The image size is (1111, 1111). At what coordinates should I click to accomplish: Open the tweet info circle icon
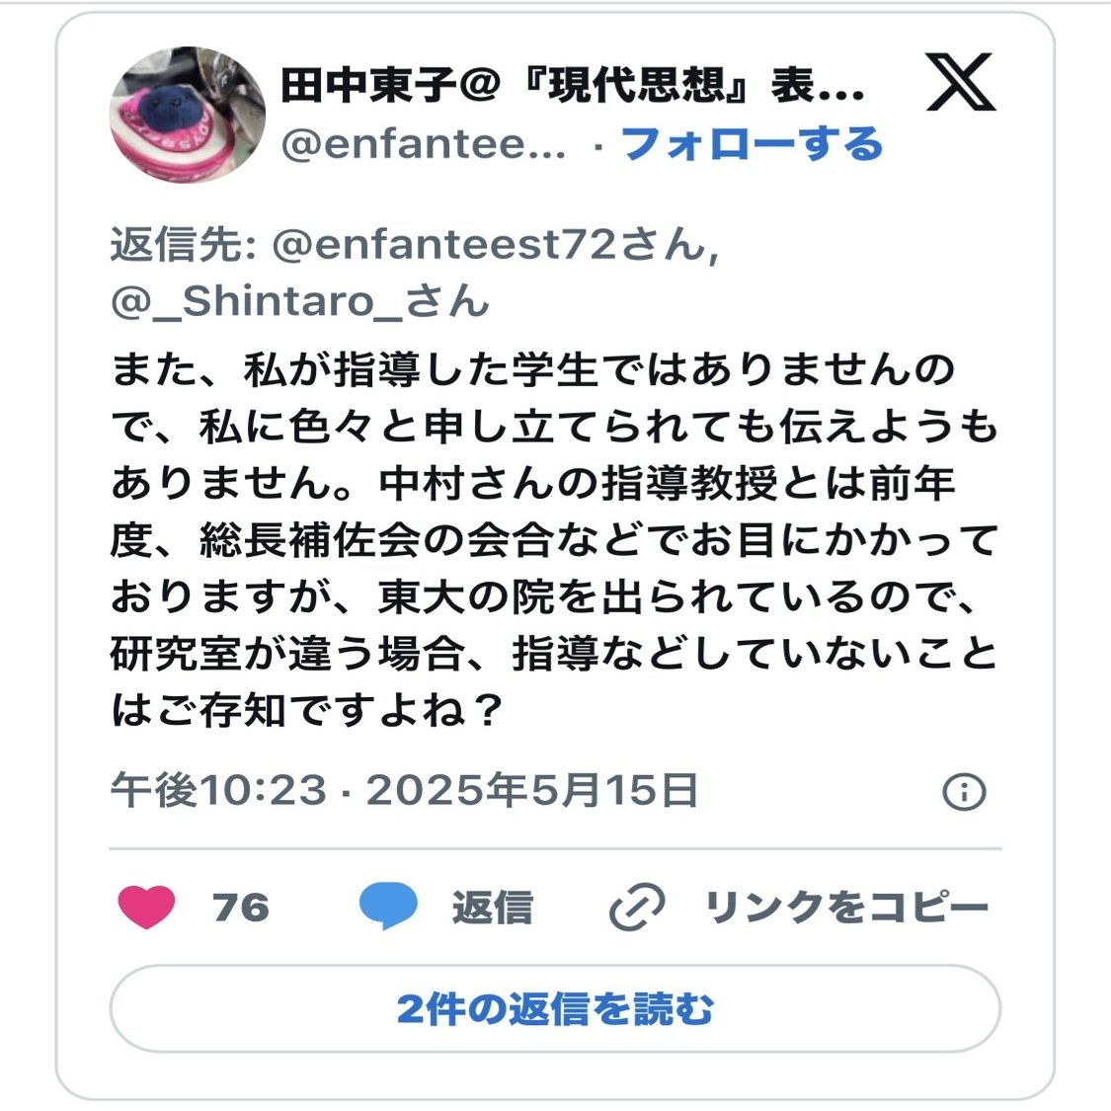pyautogui.click(x=964, y=791)
